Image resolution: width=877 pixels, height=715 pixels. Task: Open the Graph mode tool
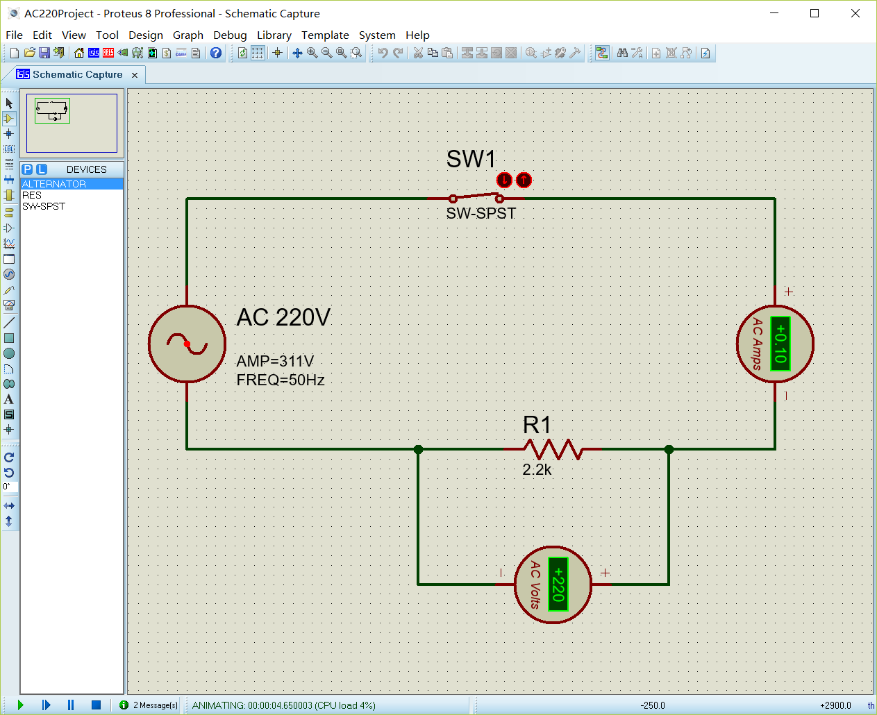[x=9, y=244]
